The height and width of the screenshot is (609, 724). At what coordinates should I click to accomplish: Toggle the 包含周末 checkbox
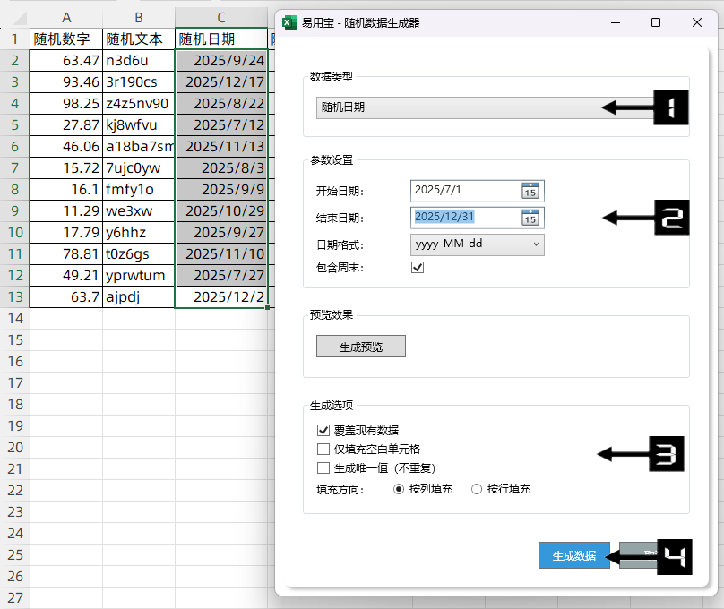(x=417, y=268)
